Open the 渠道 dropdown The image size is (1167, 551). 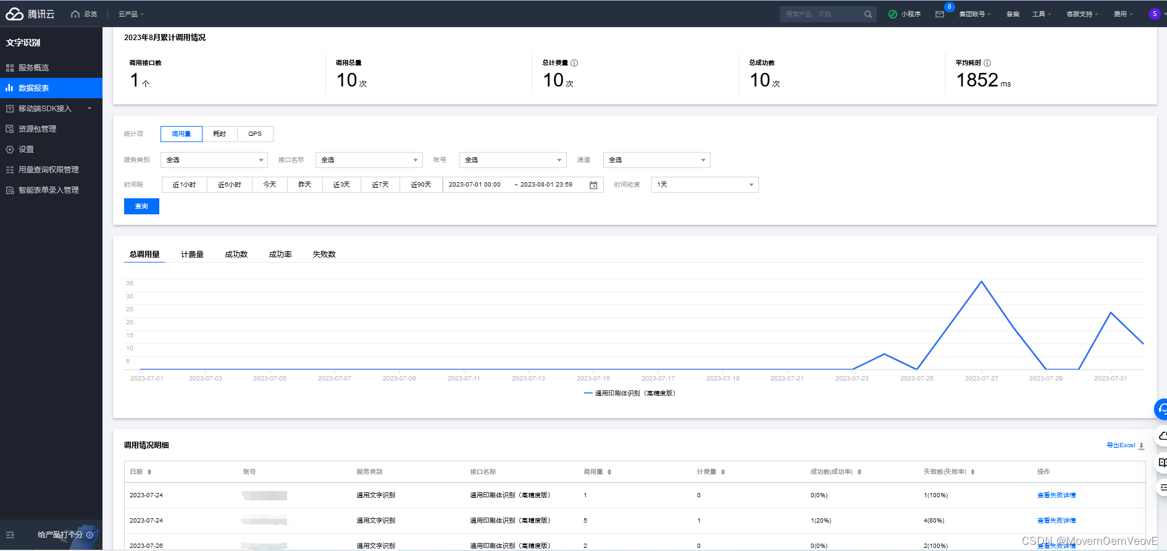(657, 160)
